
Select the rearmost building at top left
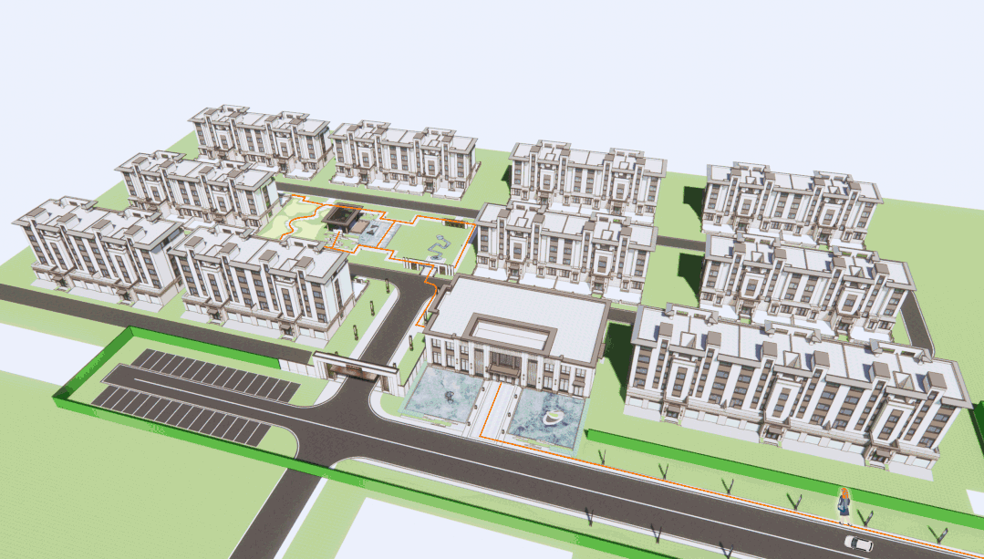(x=260, y=139)
